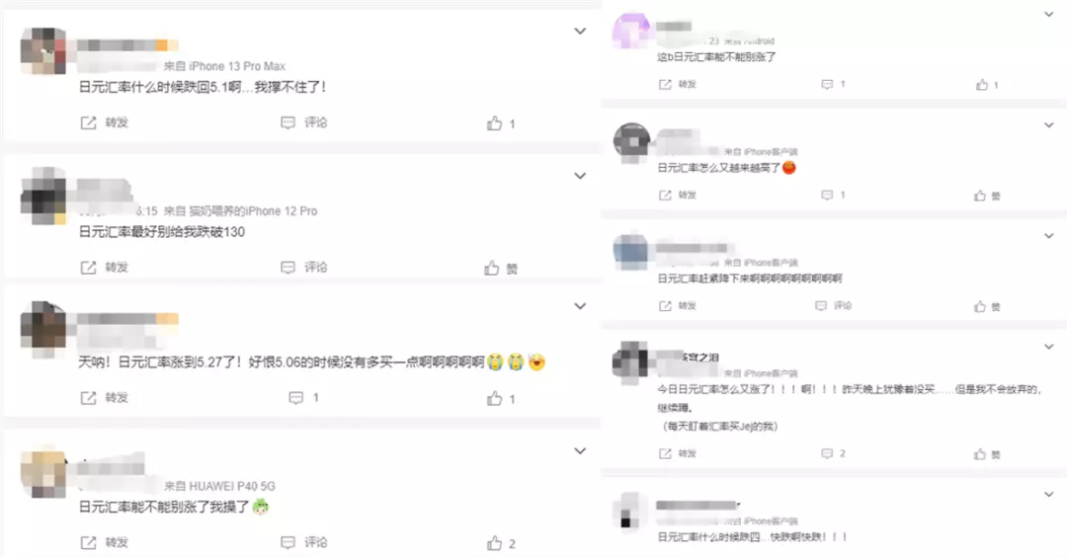Screen dimensions: 1067x557
Task: Open the chevron menu on HUAWEI P40 post
Action: click(x=580, y=451)
